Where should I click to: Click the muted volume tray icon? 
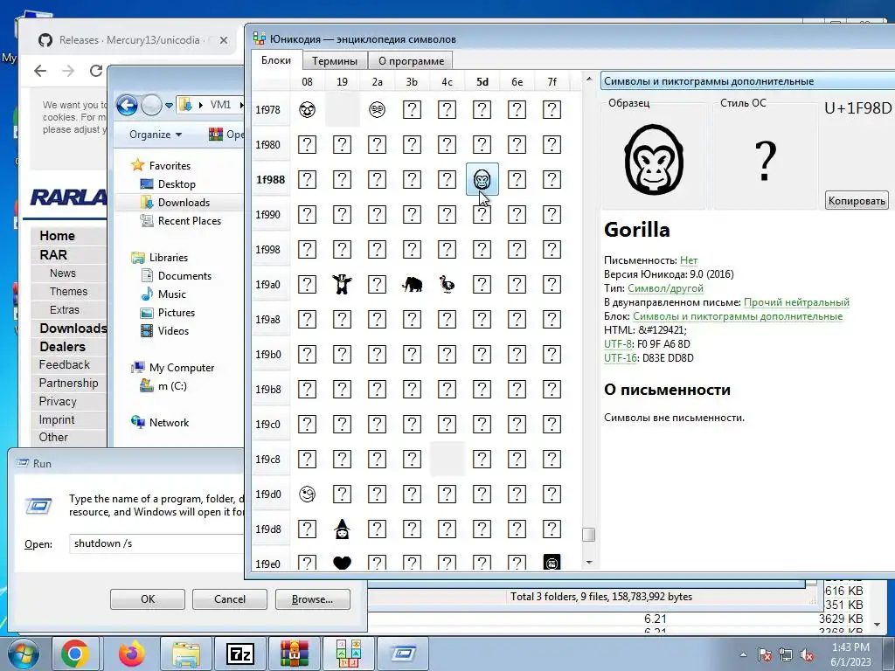[x=807, y=654]
